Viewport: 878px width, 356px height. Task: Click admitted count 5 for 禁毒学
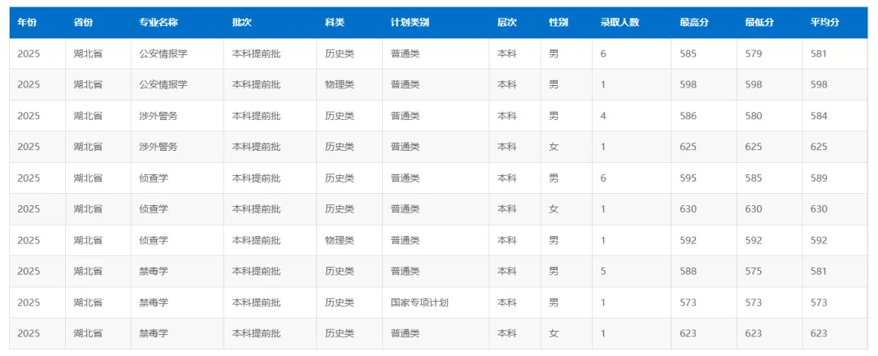tap(603, 271)
